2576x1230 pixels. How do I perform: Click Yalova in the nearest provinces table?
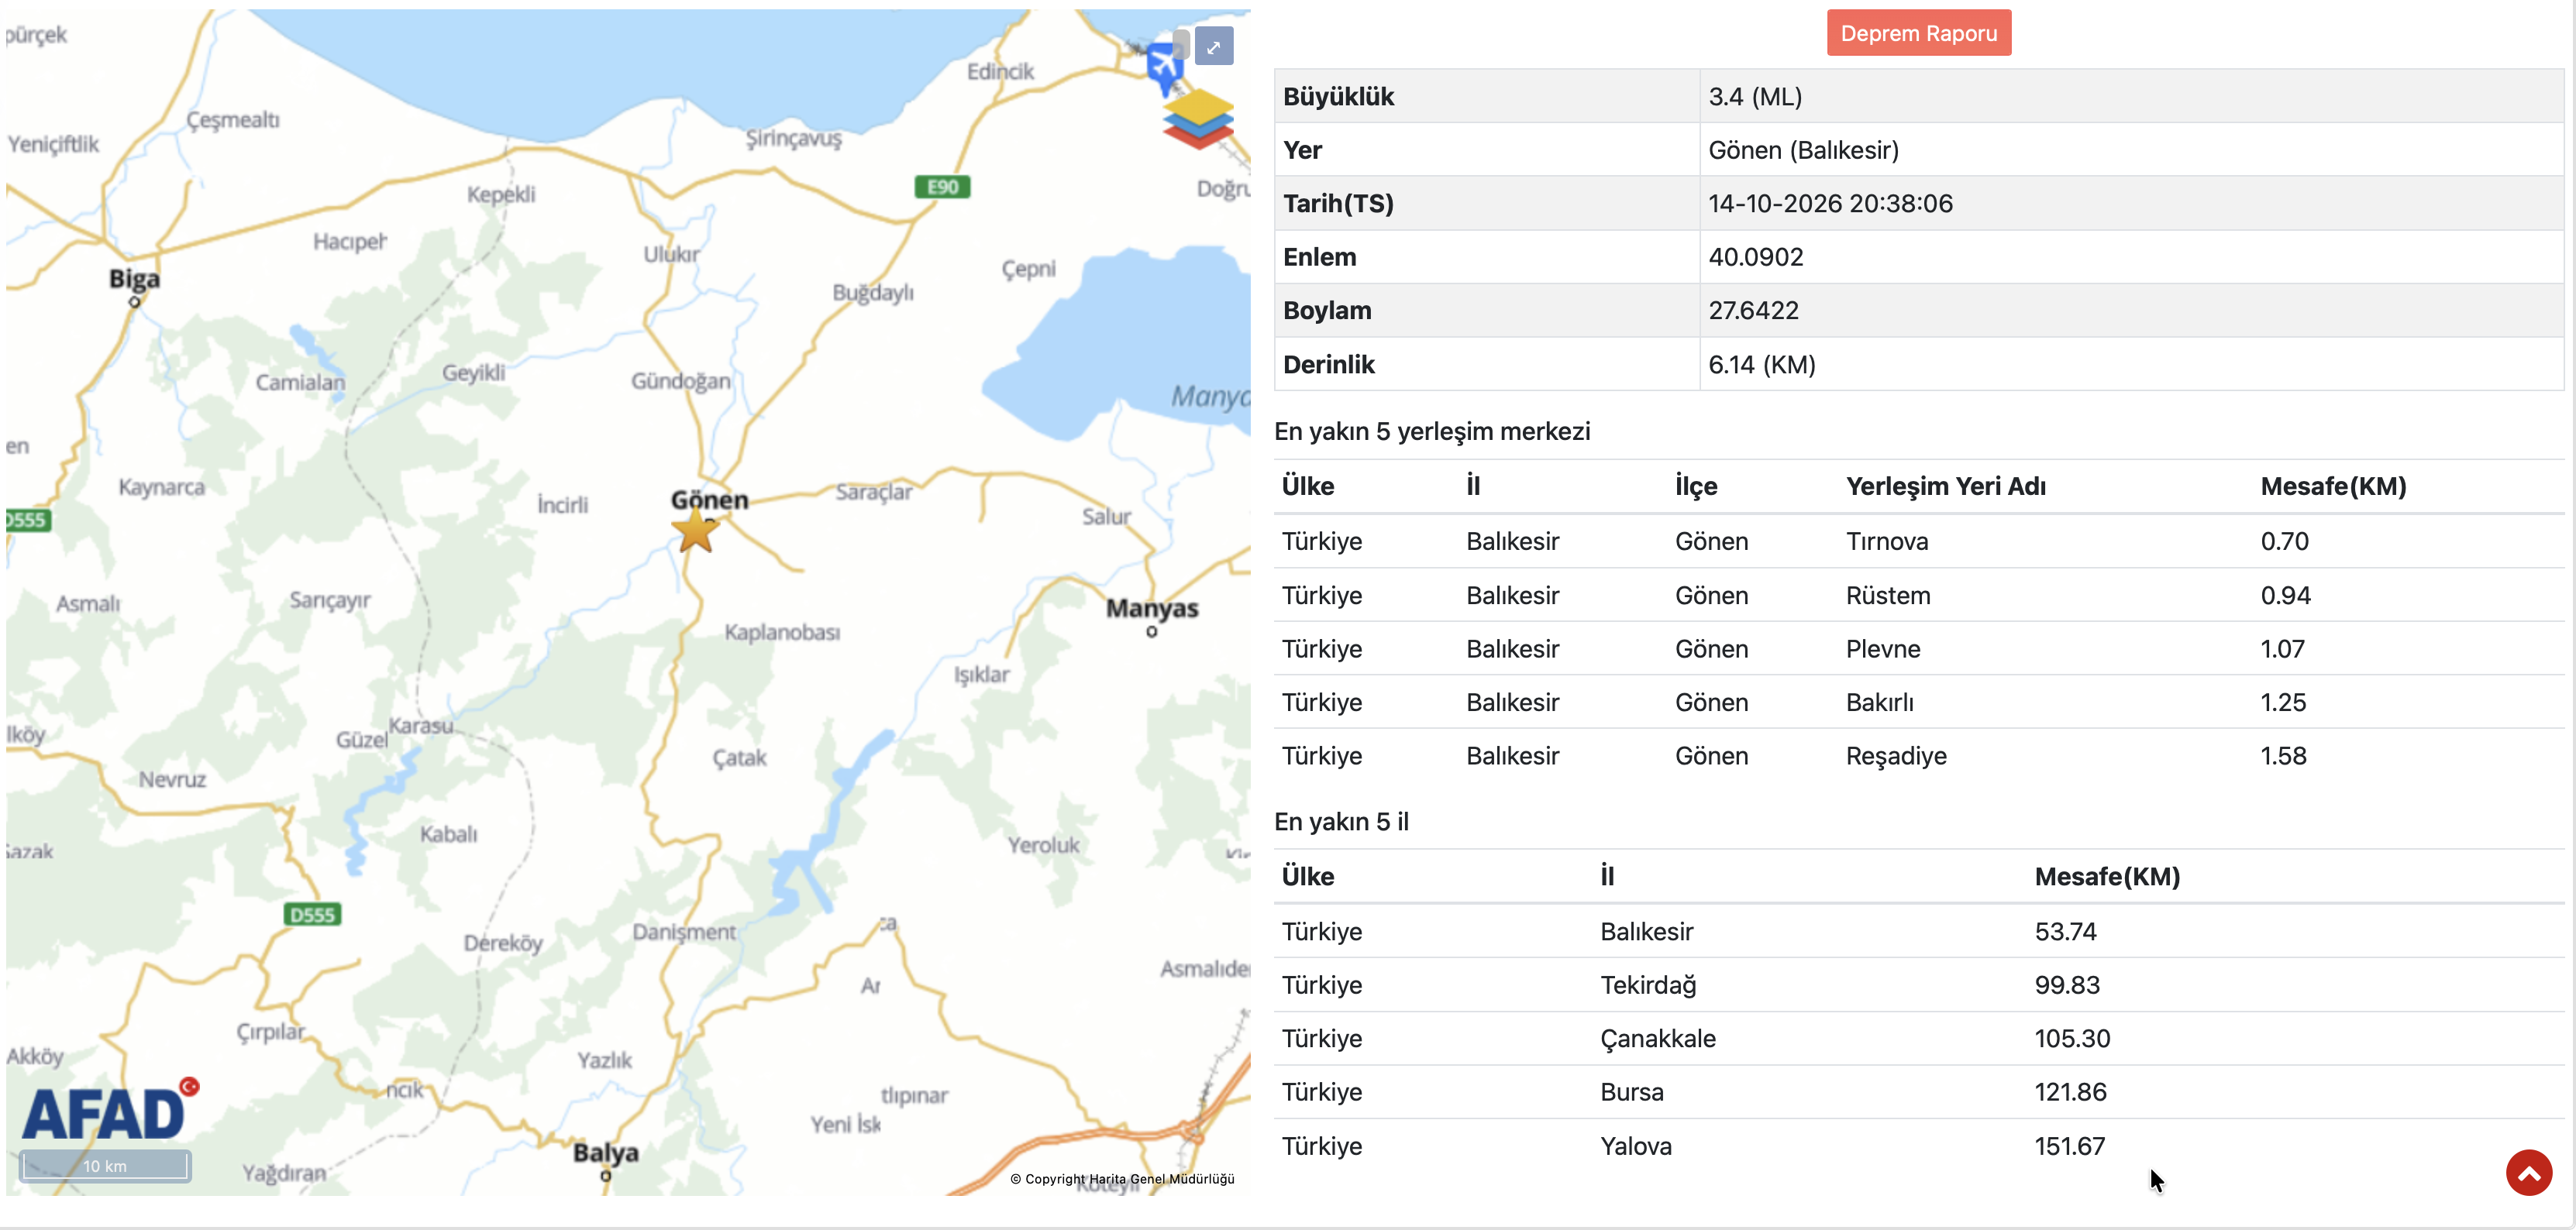point(1635,1146)
